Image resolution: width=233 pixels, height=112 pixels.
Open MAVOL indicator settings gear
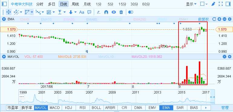tap(230, 57)
